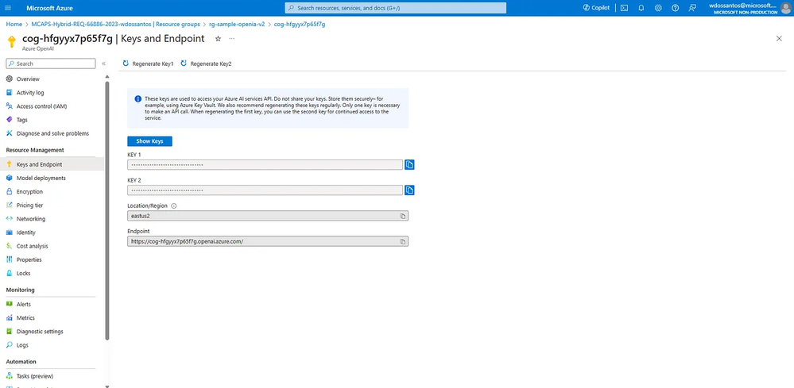Screen dimensions: 794x388
Task: Collapse the sidebar with the double chevron
Action: 103,63
